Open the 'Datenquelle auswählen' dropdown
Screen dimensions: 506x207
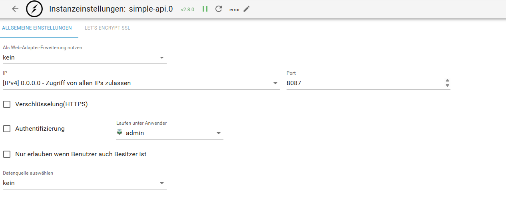coord(84,183)
